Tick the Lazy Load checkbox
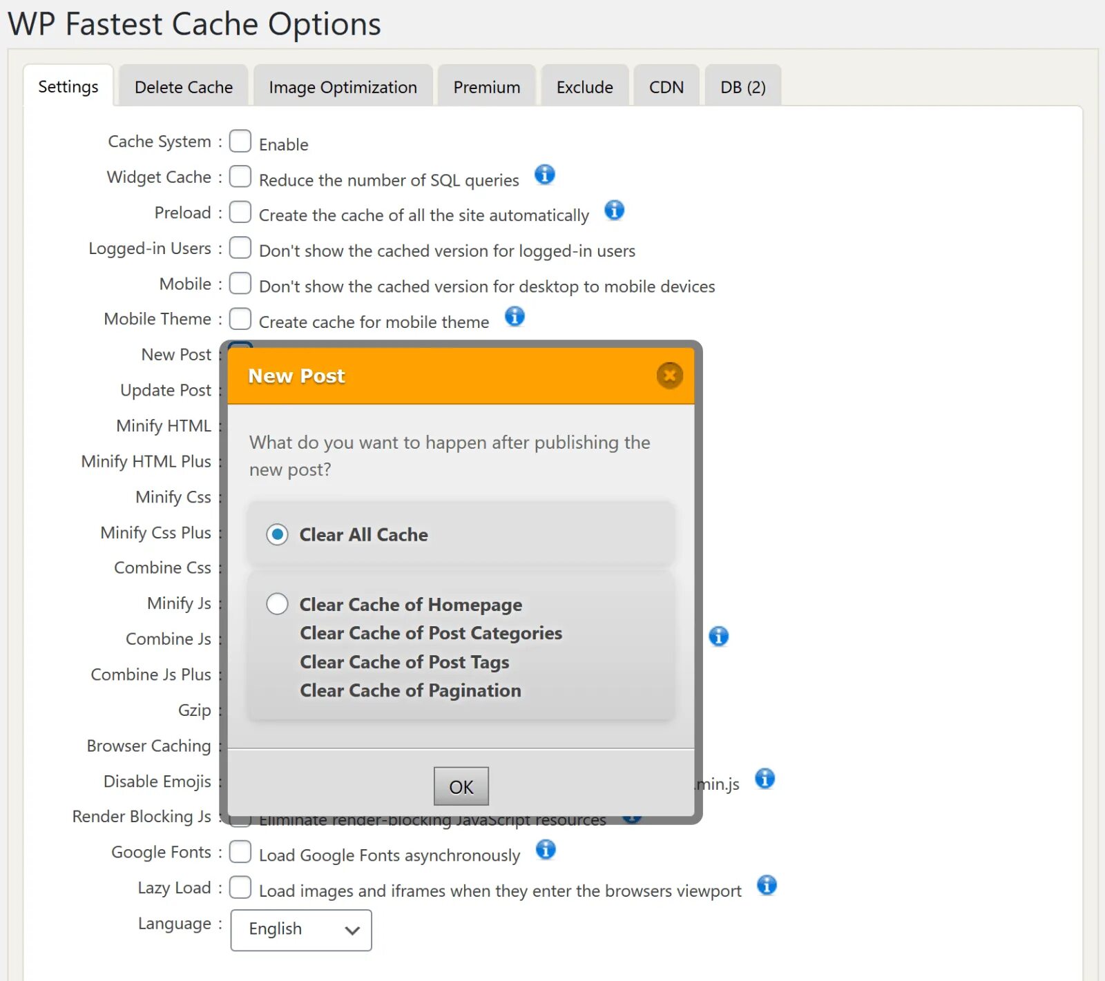1105x981 pixels. pyautogui.click(x=240, y=887)
